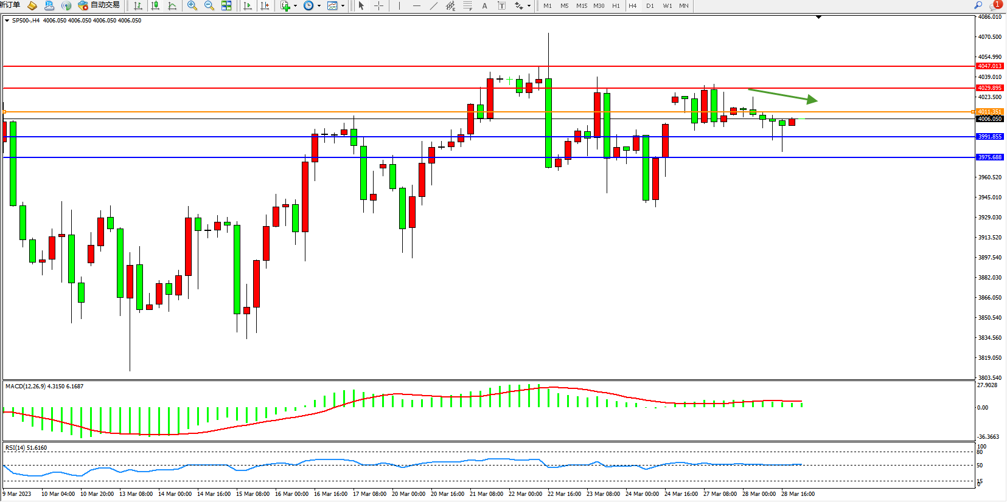
Task: Switch chart to bar chart mode
Action: (138, 5)
